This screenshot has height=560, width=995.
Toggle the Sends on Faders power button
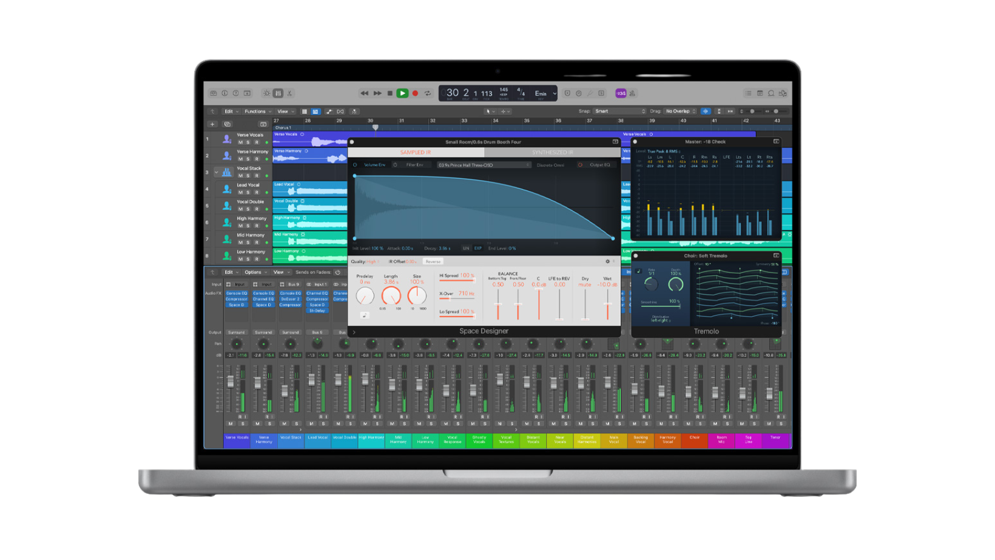tap(338, 272)
